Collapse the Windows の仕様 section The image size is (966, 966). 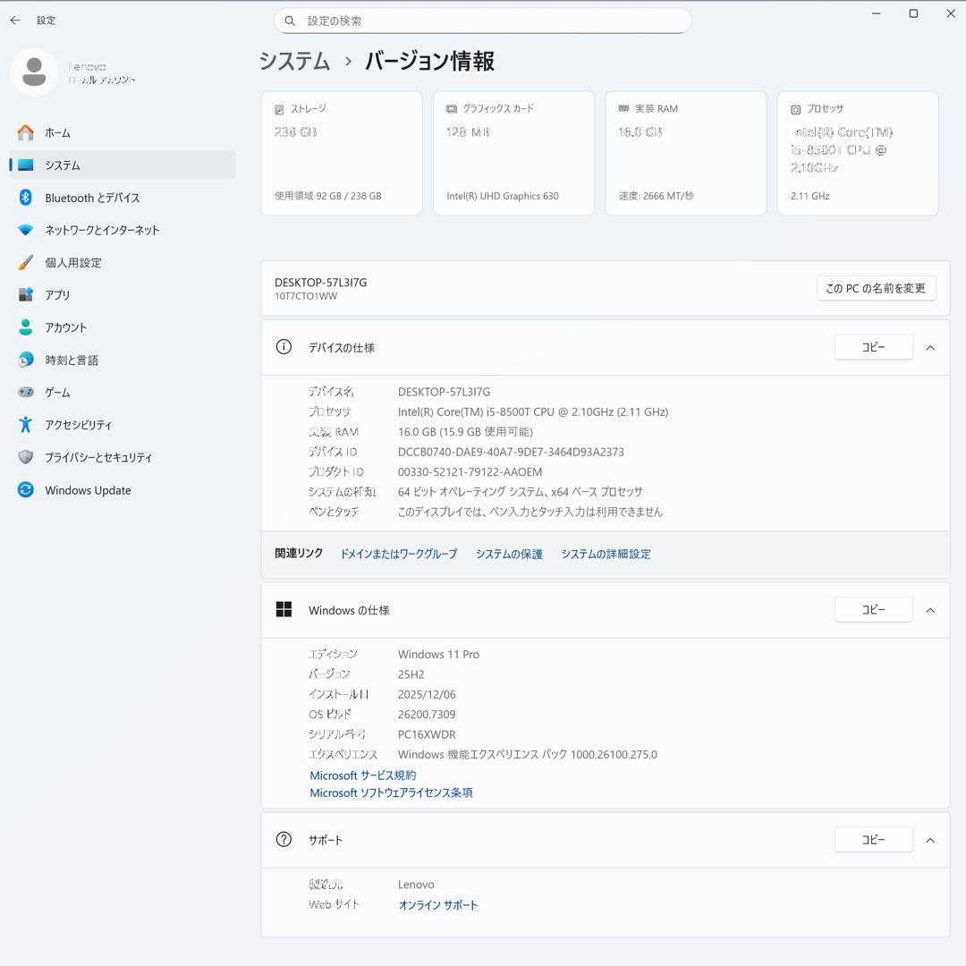click(930, 609)
